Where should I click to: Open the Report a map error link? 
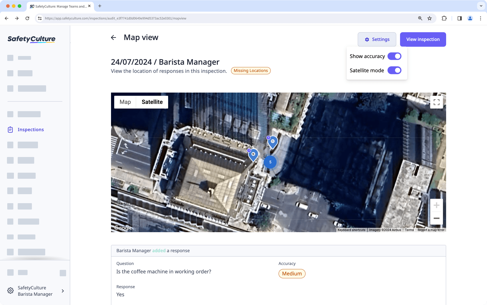tap(431, 230)
